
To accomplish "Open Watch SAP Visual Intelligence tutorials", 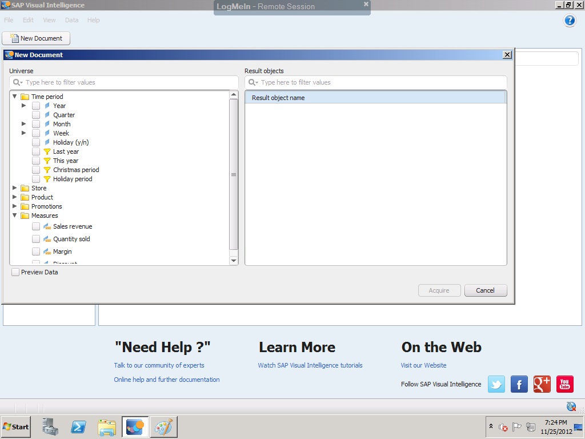I will pos(310,365).
